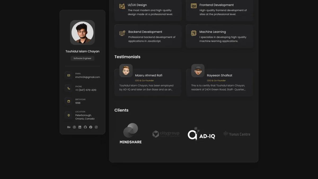The height and width of the screenshot is (179, 318).
Task: Click the Software Engineer badge
Action: [82, 58]
